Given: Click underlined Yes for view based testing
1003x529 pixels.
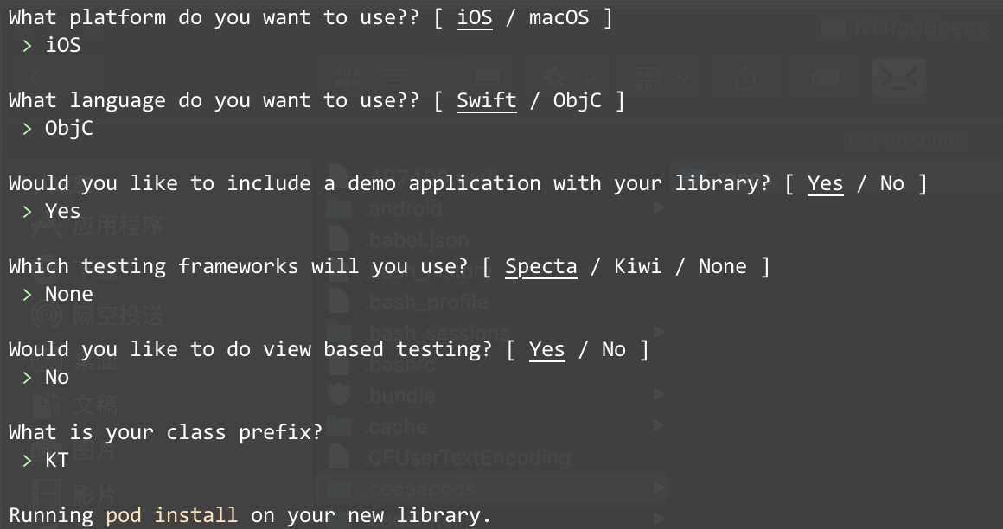Looking at the screenshot, I should [547, 349].
